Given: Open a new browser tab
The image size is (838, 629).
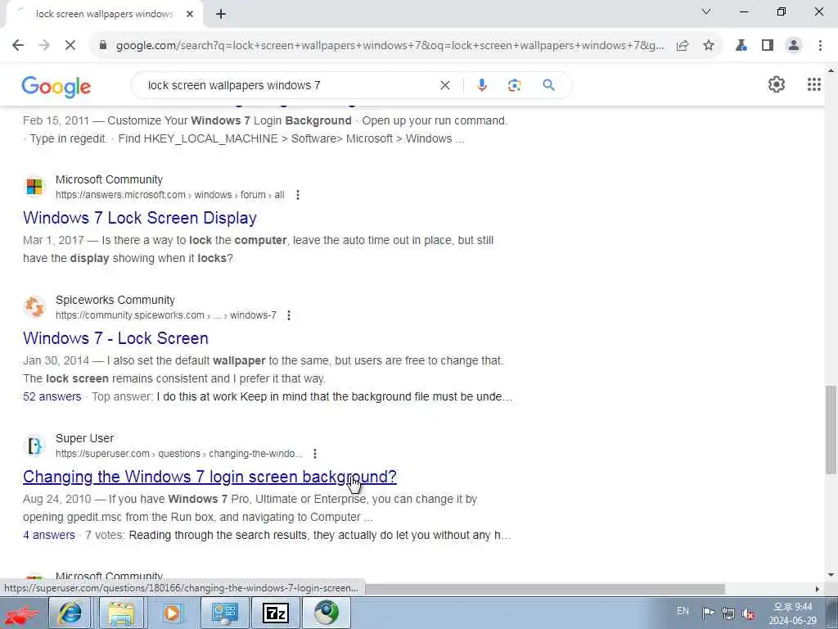Looking at the screenshot, I should coord(221,15).
